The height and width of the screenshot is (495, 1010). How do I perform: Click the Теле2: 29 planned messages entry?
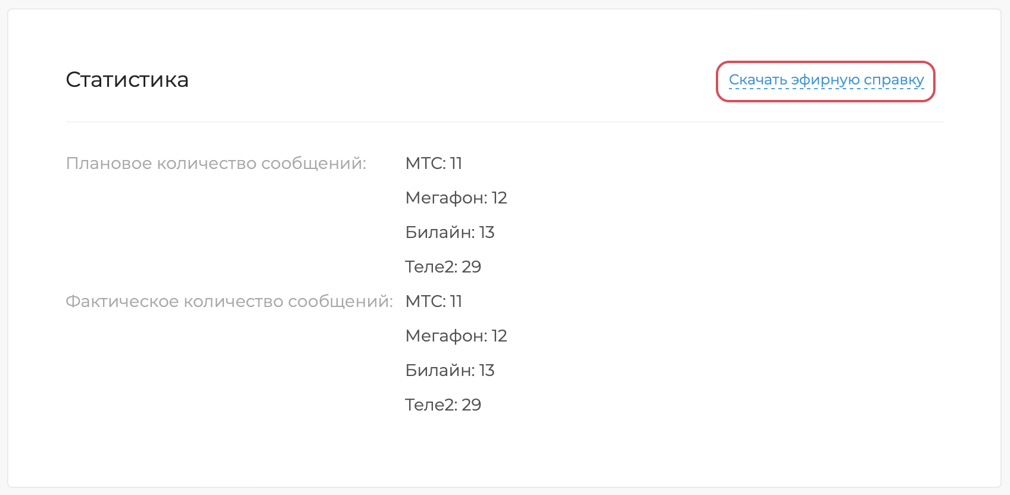pyautogui.click(x=442, y=267)
